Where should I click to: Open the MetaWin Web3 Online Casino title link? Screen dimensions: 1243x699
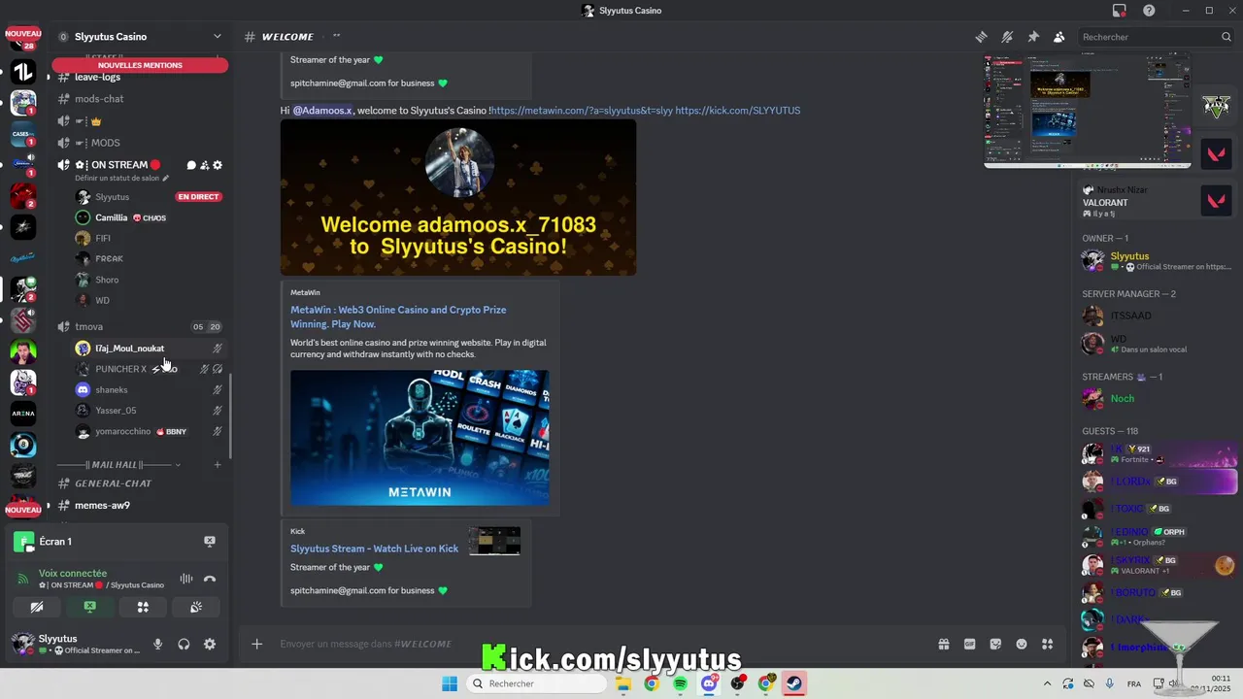[x=398, y=316]
